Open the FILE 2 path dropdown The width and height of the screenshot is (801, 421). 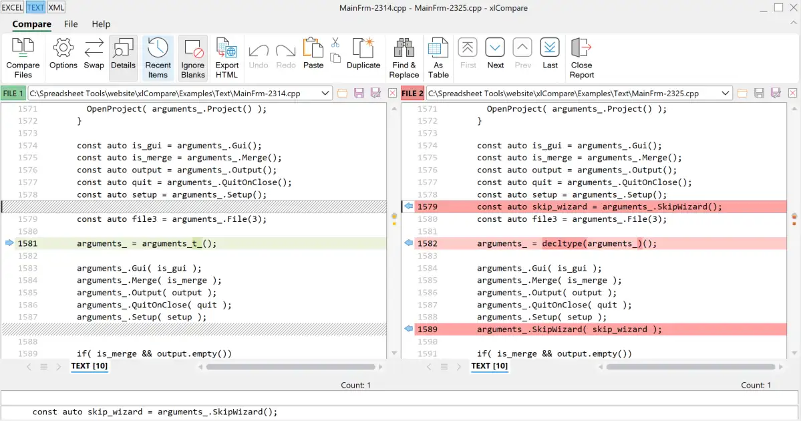pyautogui.click(x=730, y=93)
